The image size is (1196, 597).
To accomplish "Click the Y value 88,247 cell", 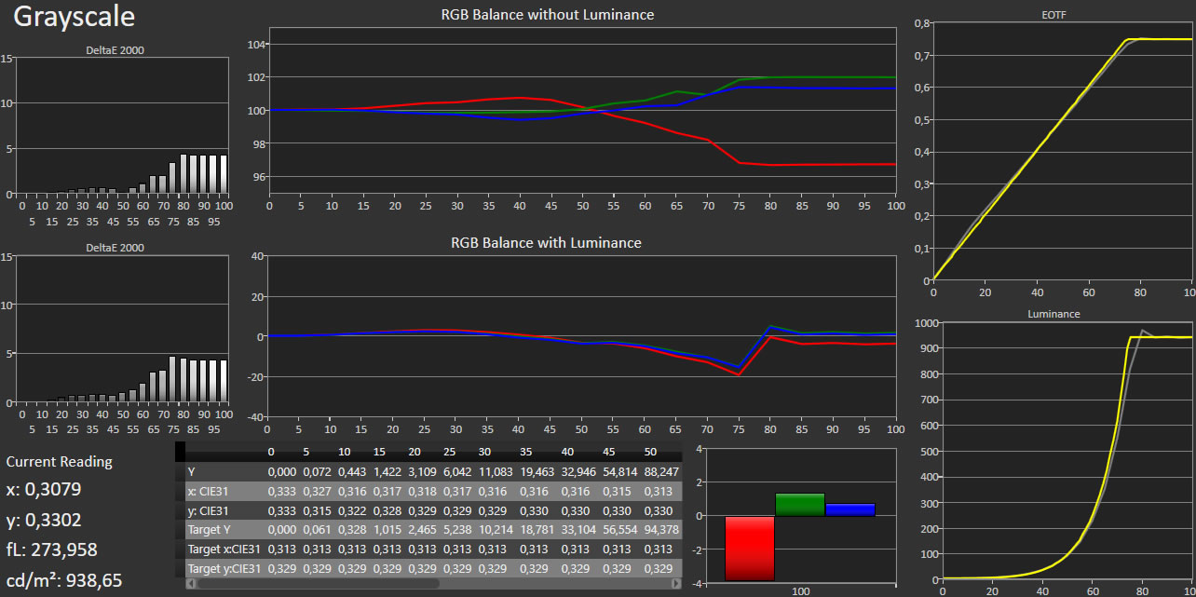I will pyautogui.click(x=662, y=471).
